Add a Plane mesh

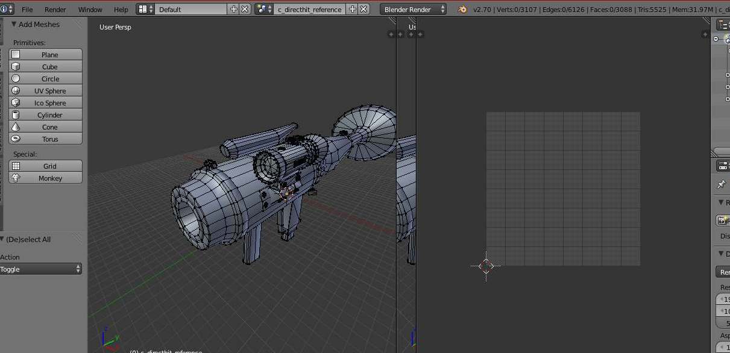pyautogui.click(x=46, y=54)
